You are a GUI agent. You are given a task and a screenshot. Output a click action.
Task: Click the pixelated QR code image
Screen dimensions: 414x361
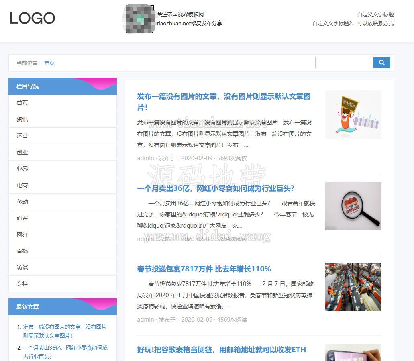coord(139,19)
